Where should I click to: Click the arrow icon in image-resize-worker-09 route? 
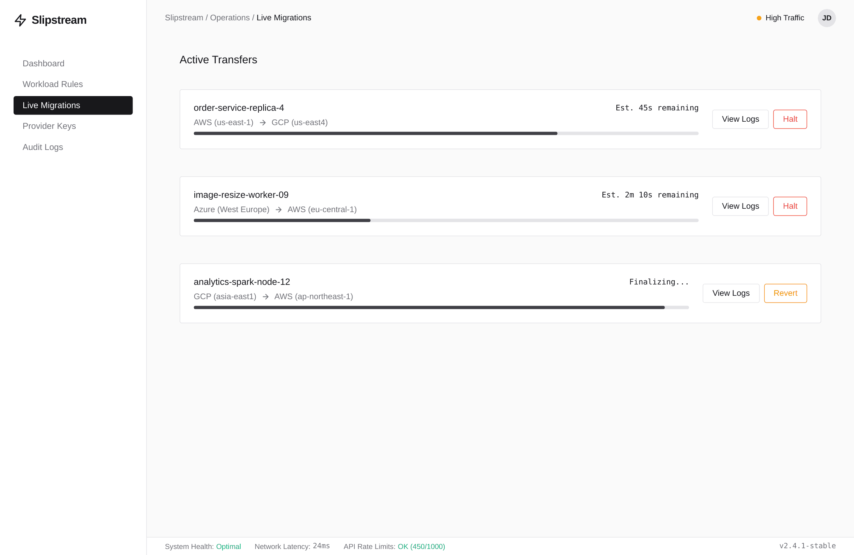[279, 210]
